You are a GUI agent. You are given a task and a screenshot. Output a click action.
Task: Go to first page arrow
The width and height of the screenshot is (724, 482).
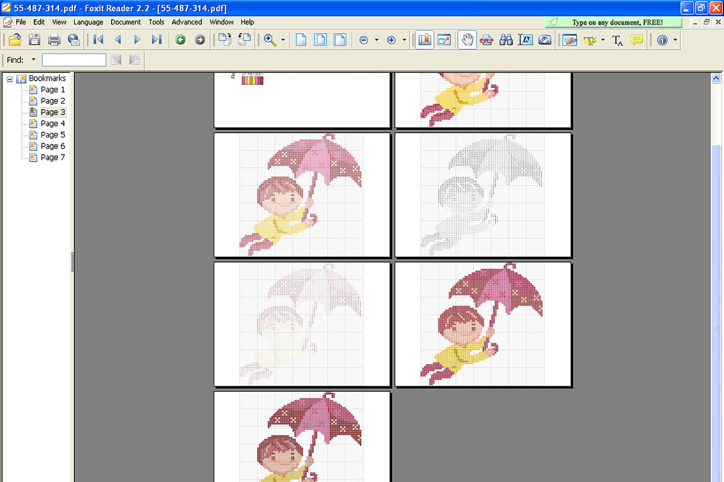click(x=99, y=40)
